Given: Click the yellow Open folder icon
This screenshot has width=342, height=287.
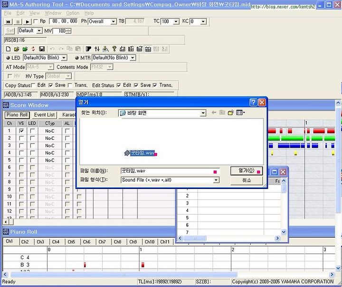Looking at the screenshot, I should (17, 49).
